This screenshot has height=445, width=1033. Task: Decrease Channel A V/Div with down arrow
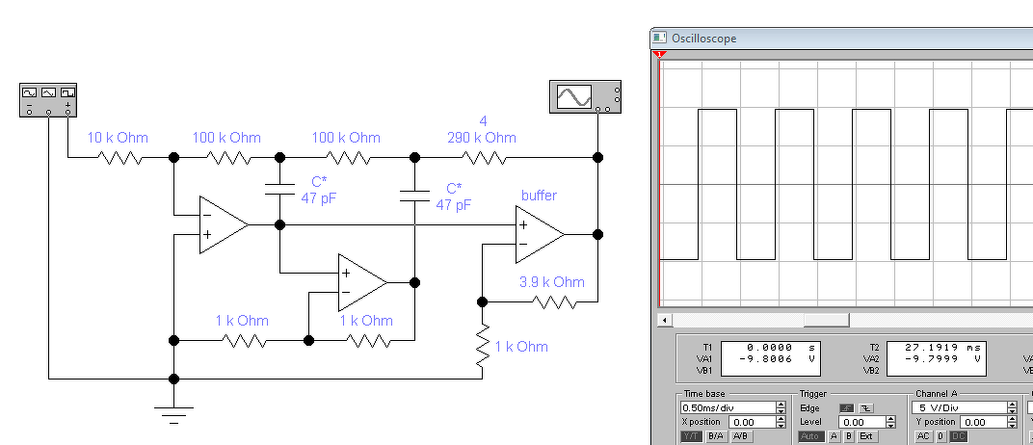pos(1013,411)
